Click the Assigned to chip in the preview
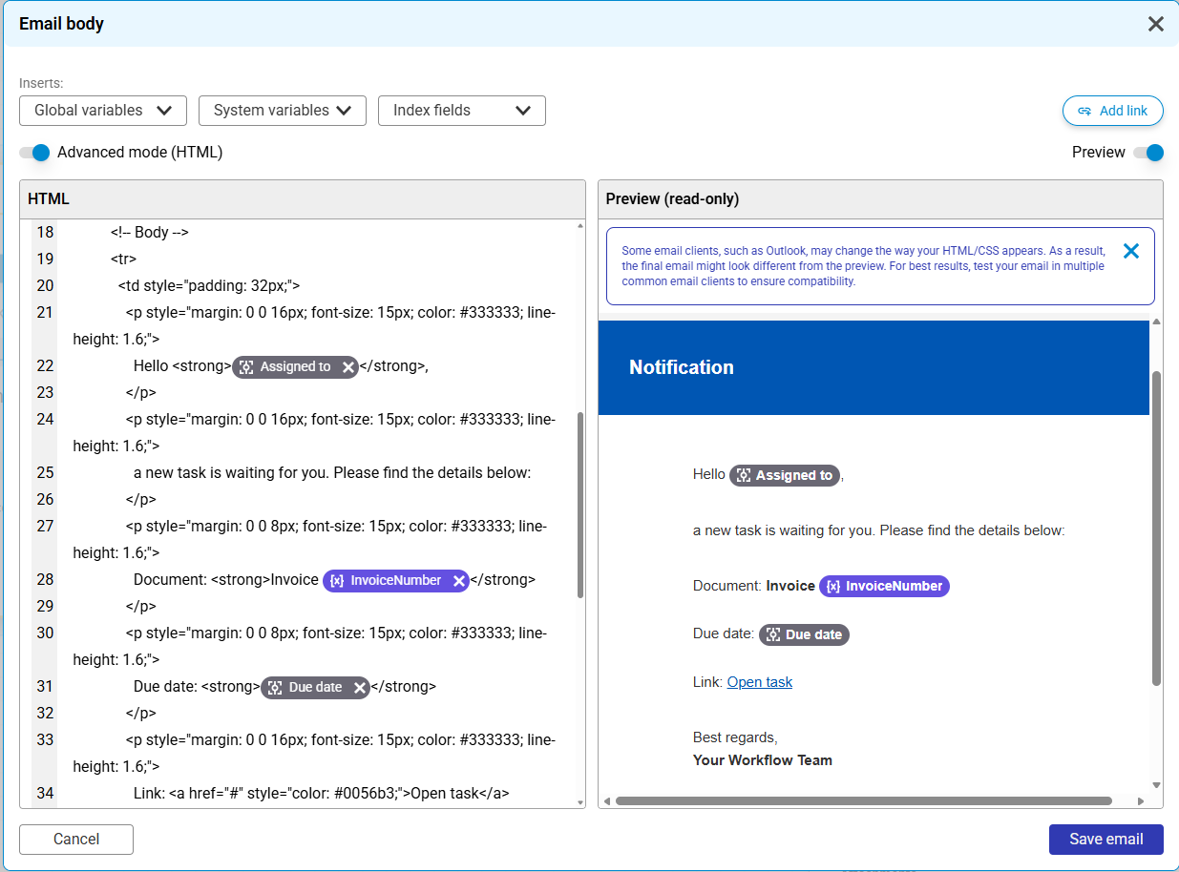Viewport: 1179px width, 872px height. tap(785, 475)
